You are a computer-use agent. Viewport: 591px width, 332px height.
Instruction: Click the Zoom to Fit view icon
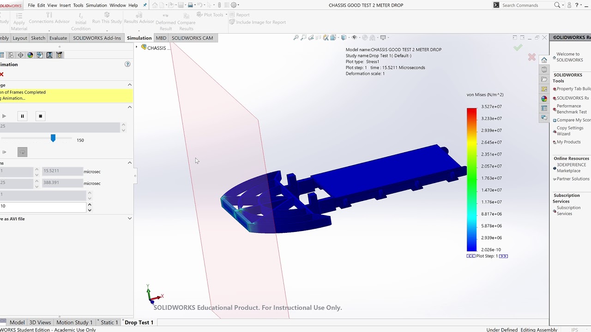tap(296, 38)
